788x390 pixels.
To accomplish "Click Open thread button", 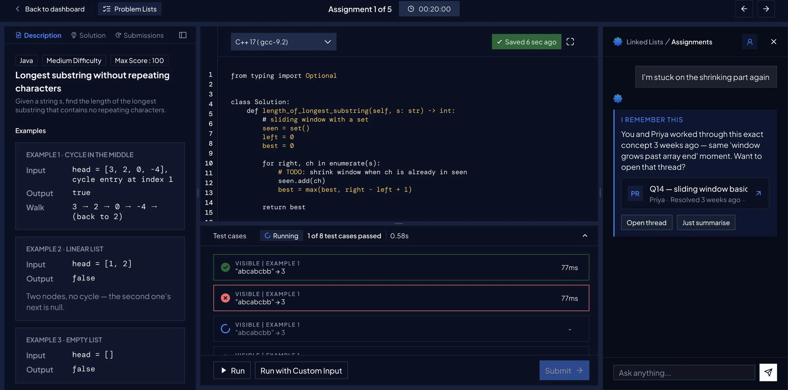I will (x=646, y=222).
